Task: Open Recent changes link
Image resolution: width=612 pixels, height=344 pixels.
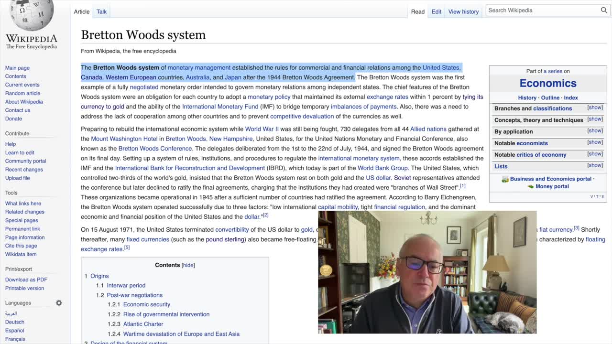Action: [24, 170]
